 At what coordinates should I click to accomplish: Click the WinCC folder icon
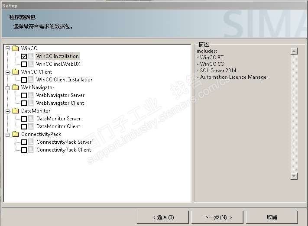click(15, 48)
